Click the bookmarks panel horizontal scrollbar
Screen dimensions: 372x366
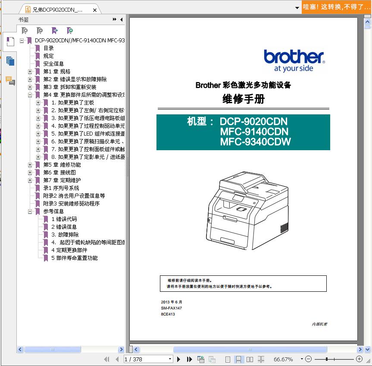53,349
